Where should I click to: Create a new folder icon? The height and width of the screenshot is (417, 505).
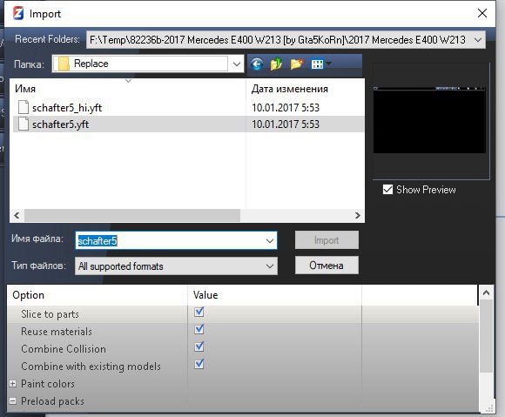click(297, 64)
